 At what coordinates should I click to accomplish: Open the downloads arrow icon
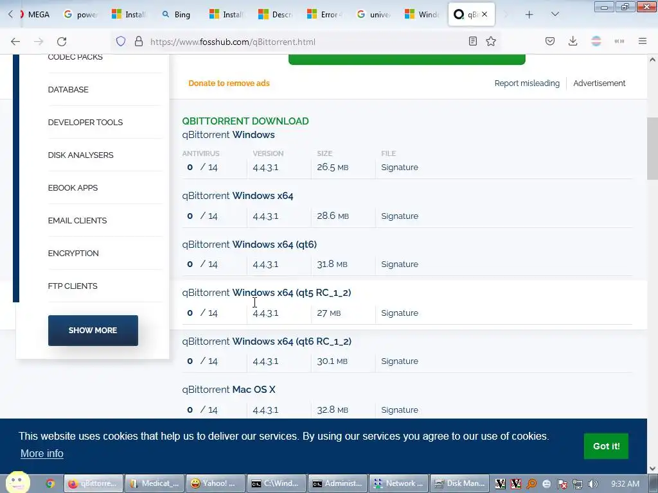point(573,41)
